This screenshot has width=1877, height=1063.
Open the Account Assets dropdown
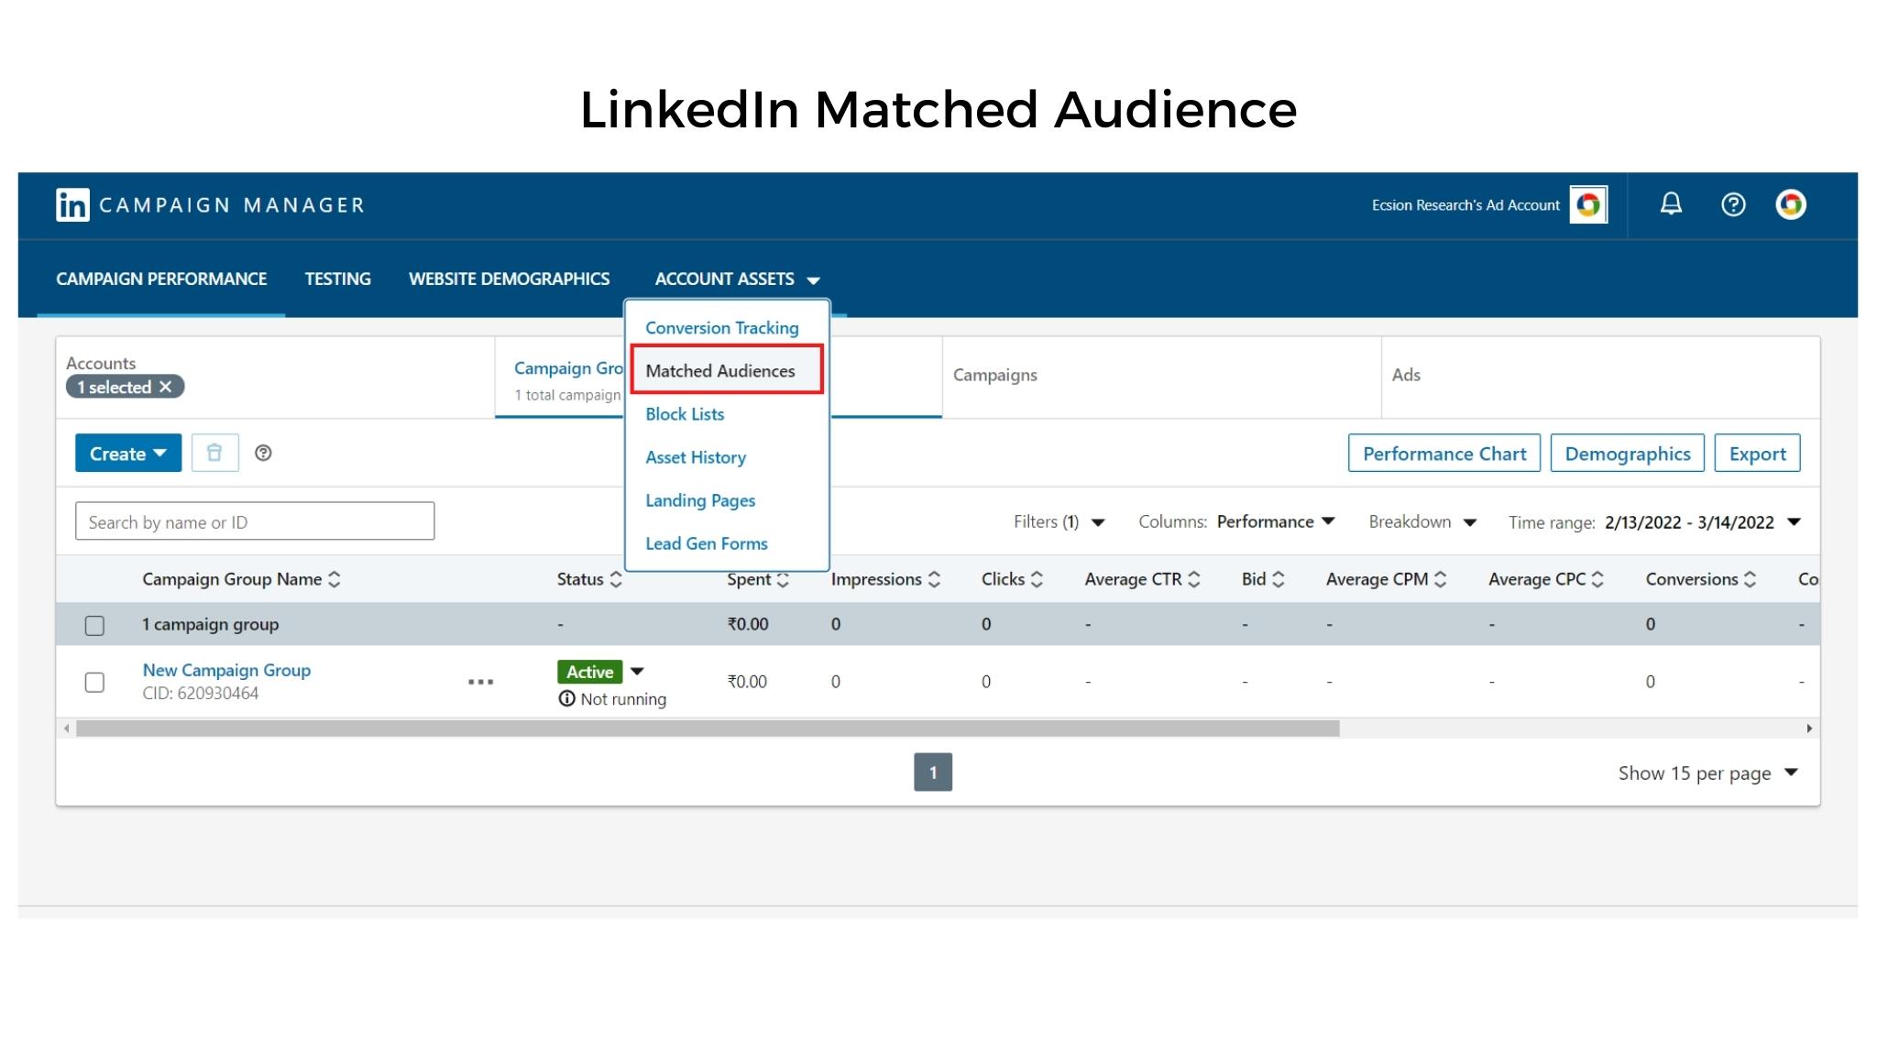coord(737,279)
